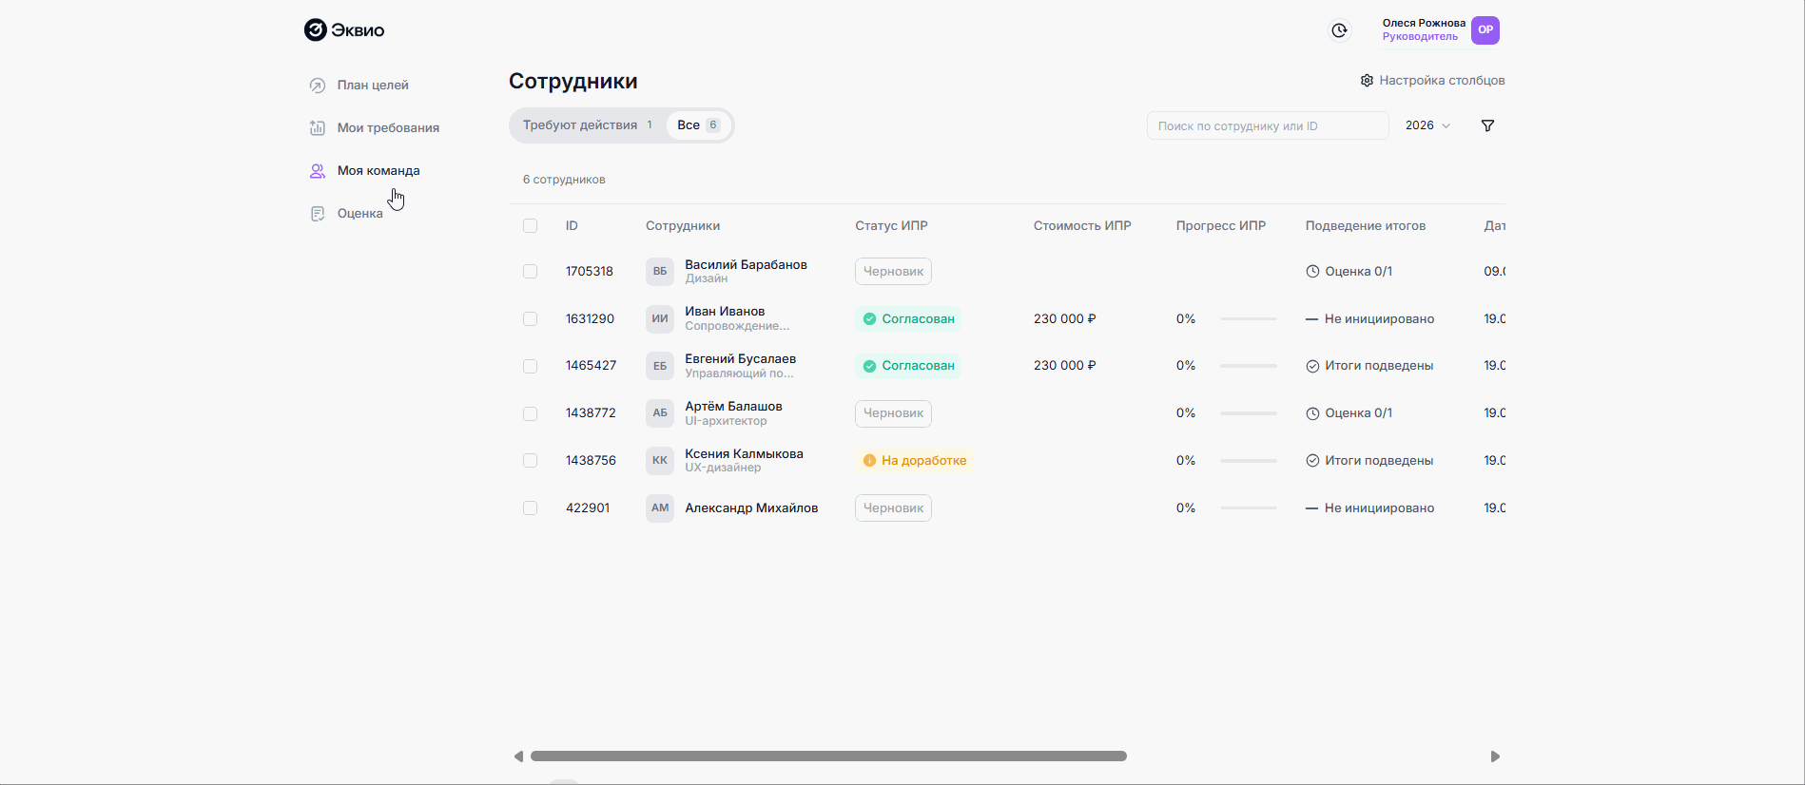The image size is (1805, 785).
Task: Select the Все tab
Action: (x=698, y=125)
